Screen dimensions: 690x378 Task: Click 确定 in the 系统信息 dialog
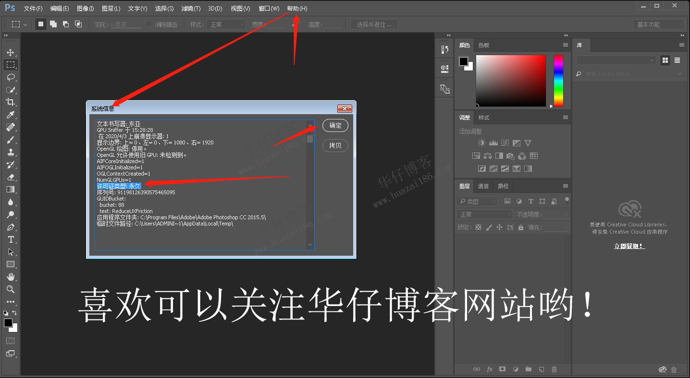(335, 126)
